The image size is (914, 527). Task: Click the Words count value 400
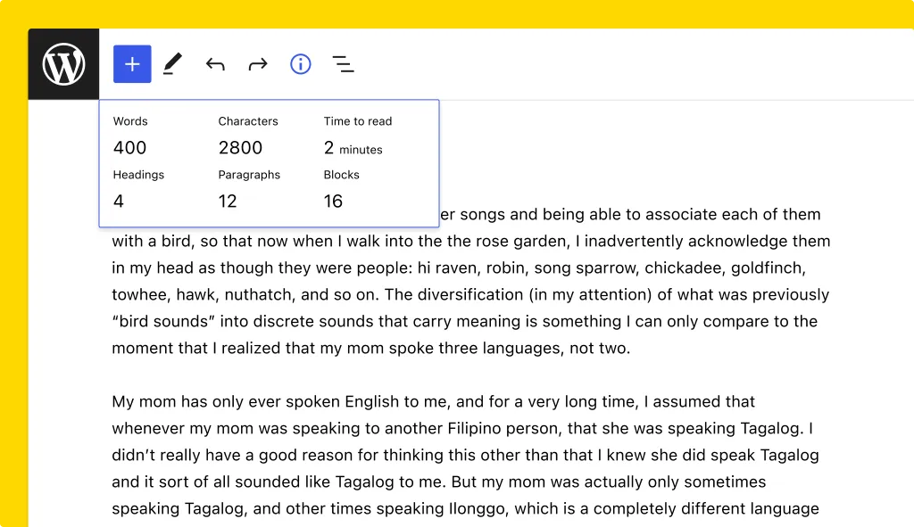(129, 147)
